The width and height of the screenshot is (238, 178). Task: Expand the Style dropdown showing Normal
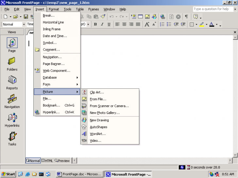24,24
